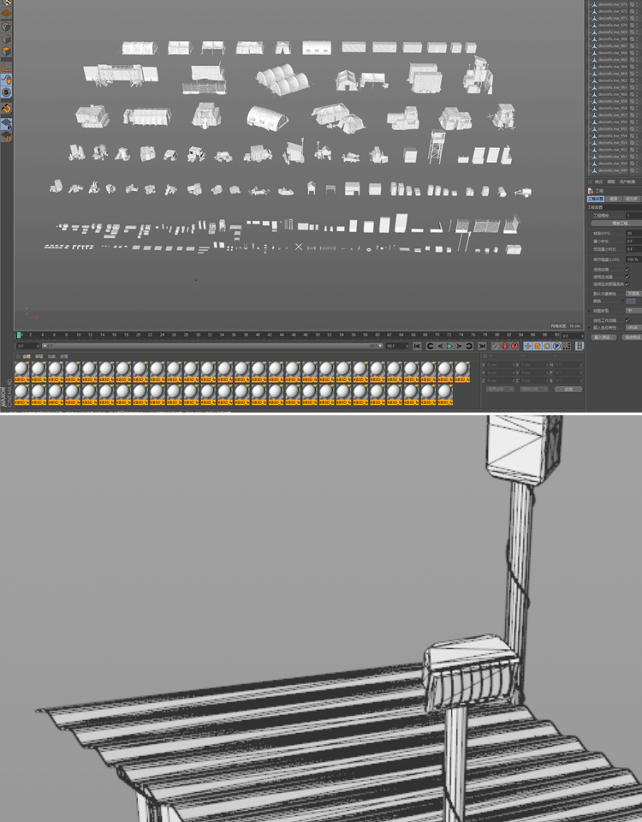Viewport: 642px width, 822px height.
Task: Switch to 信息 tab
Action: pos(613,200)
